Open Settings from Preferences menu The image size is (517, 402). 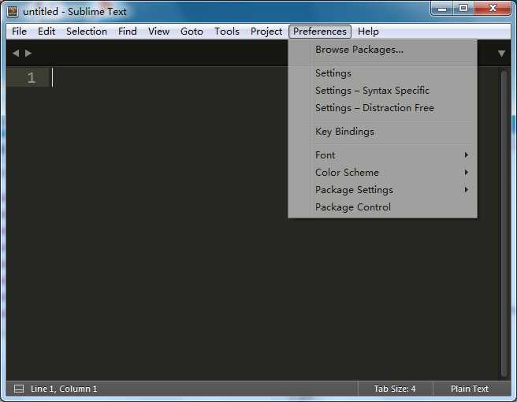click(x=382, y=73)
